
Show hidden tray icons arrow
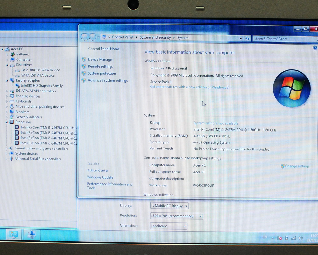click(x=273, y=238)
